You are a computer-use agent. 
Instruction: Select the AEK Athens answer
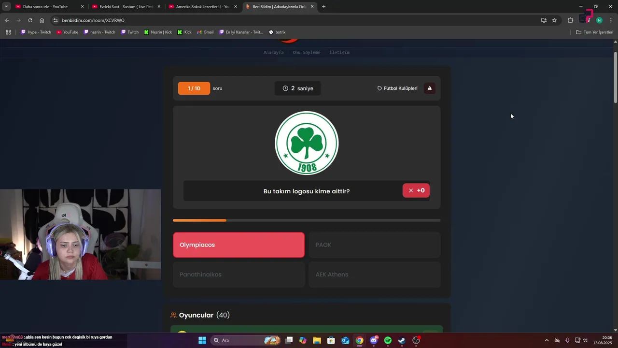375,275
